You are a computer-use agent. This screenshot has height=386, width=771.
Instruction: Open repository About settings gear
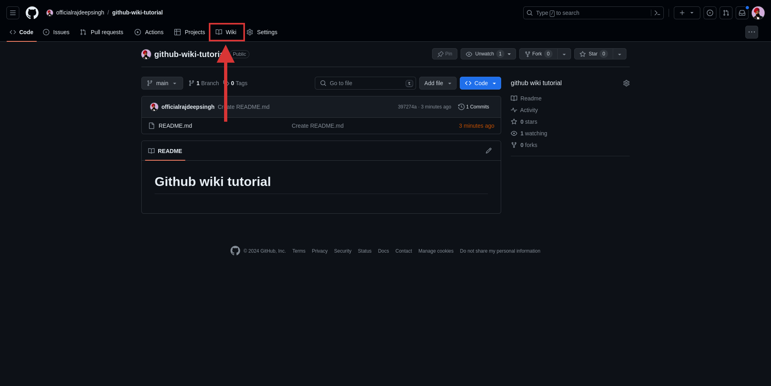point(626,83)
